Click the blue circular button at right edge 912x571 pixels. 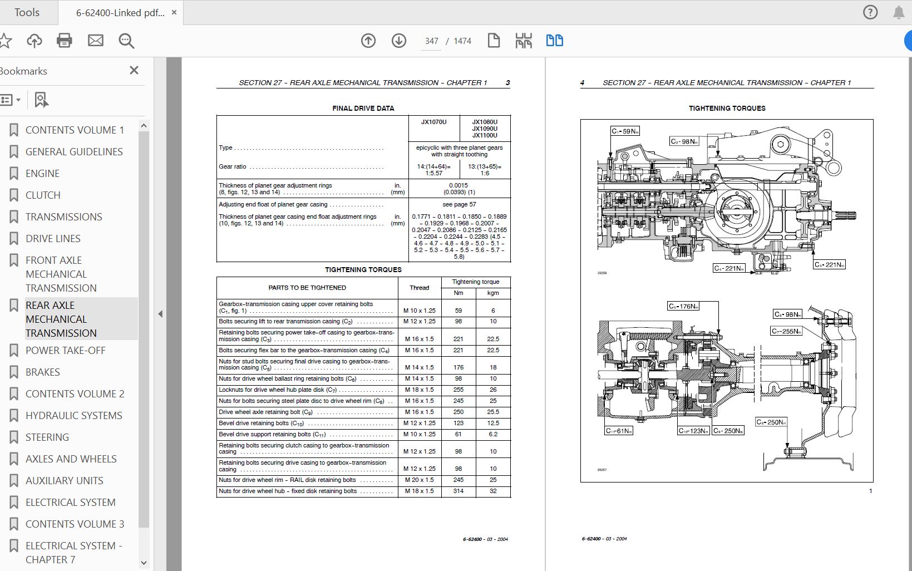pyautogui.click(x=908, y=41)
